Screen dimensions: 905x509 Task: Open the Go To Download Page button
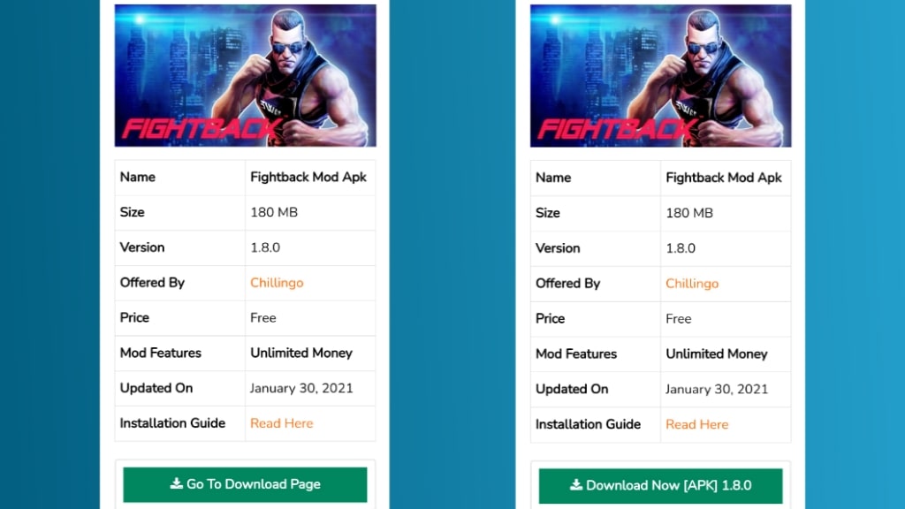(x=245, y=484)
